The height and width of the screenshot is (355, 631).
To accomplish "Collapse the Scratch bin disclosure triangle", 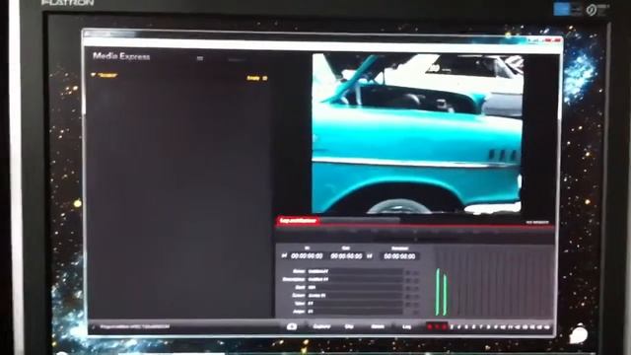I will 94,75.
